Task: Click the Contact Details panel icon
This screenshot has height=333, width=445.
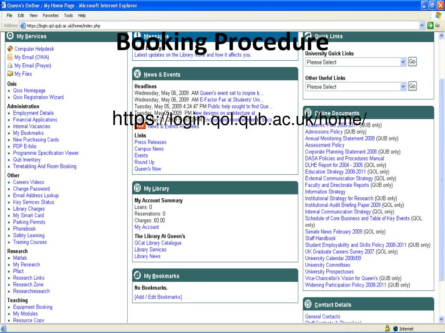Action: (x=308, y=304)
